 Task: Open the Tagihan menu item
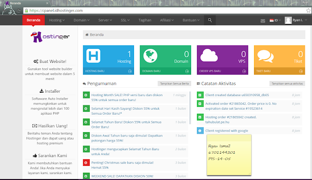(x=145, y=20)
